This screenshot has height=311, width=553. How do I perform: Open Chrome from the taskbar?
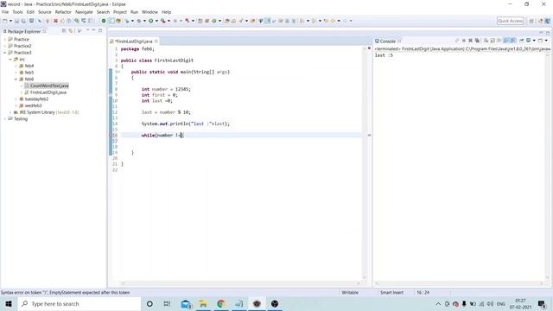pos(221,303)
